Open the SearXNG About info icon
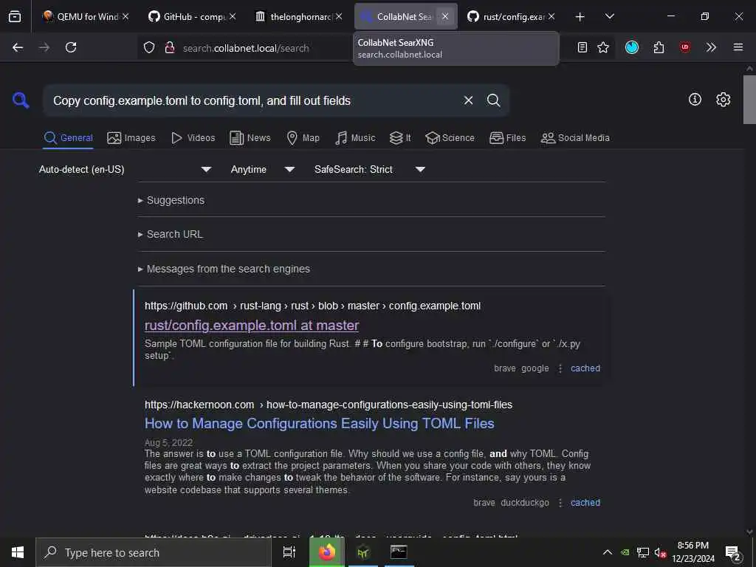The width and height of the screenshot is (756, 567). (695, 100)
